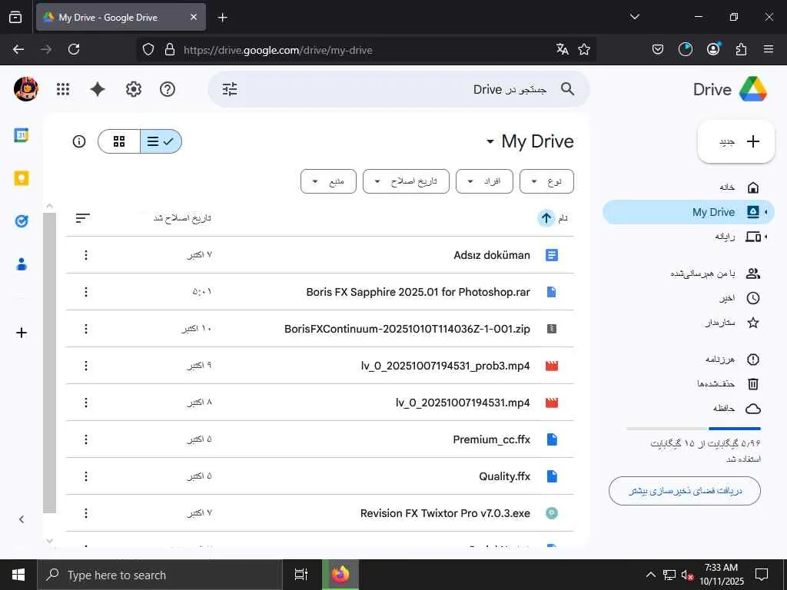Get add-ons with the plus icon
The height and width of the screenshot is (590, 787).
tap(22, 333)
